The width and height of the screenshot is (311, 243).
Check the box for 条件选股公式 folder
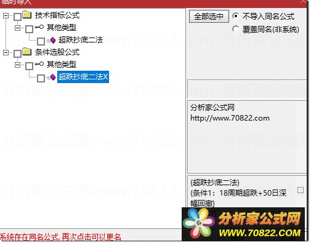click(x=17, y=54)
